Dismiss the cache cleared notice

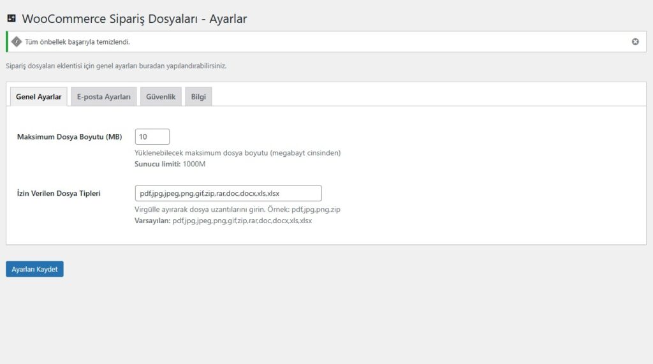[x=635, y=41]
